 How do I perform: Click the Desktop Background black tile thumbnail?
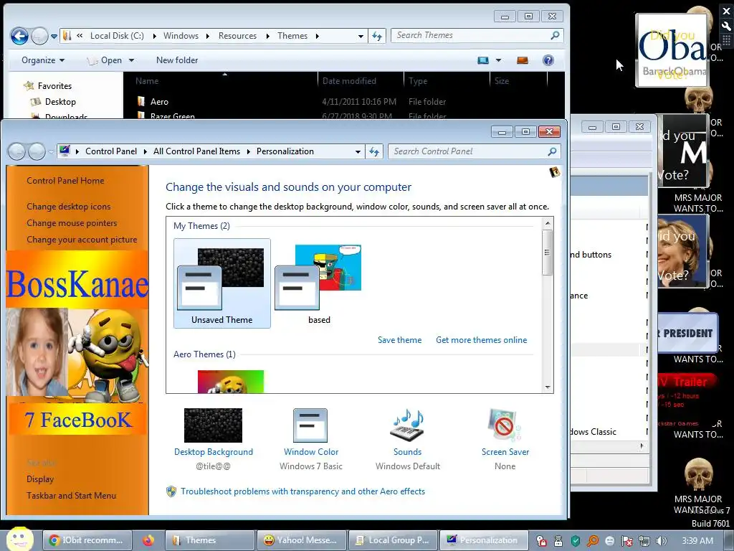coord(213,425)
